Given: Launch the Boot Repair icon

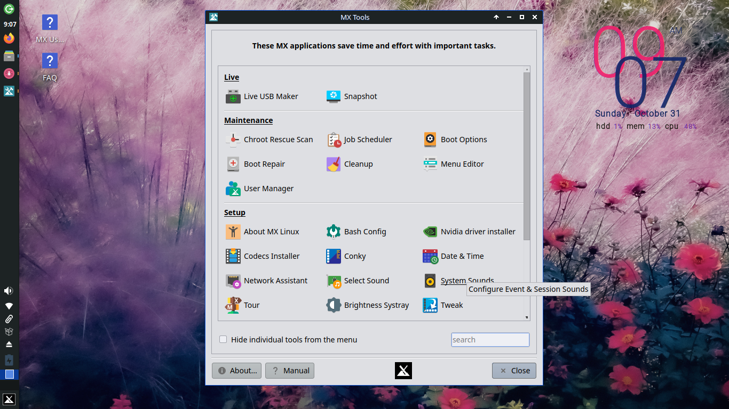Looking at the screenshot, I should click(x=233, y=164).
